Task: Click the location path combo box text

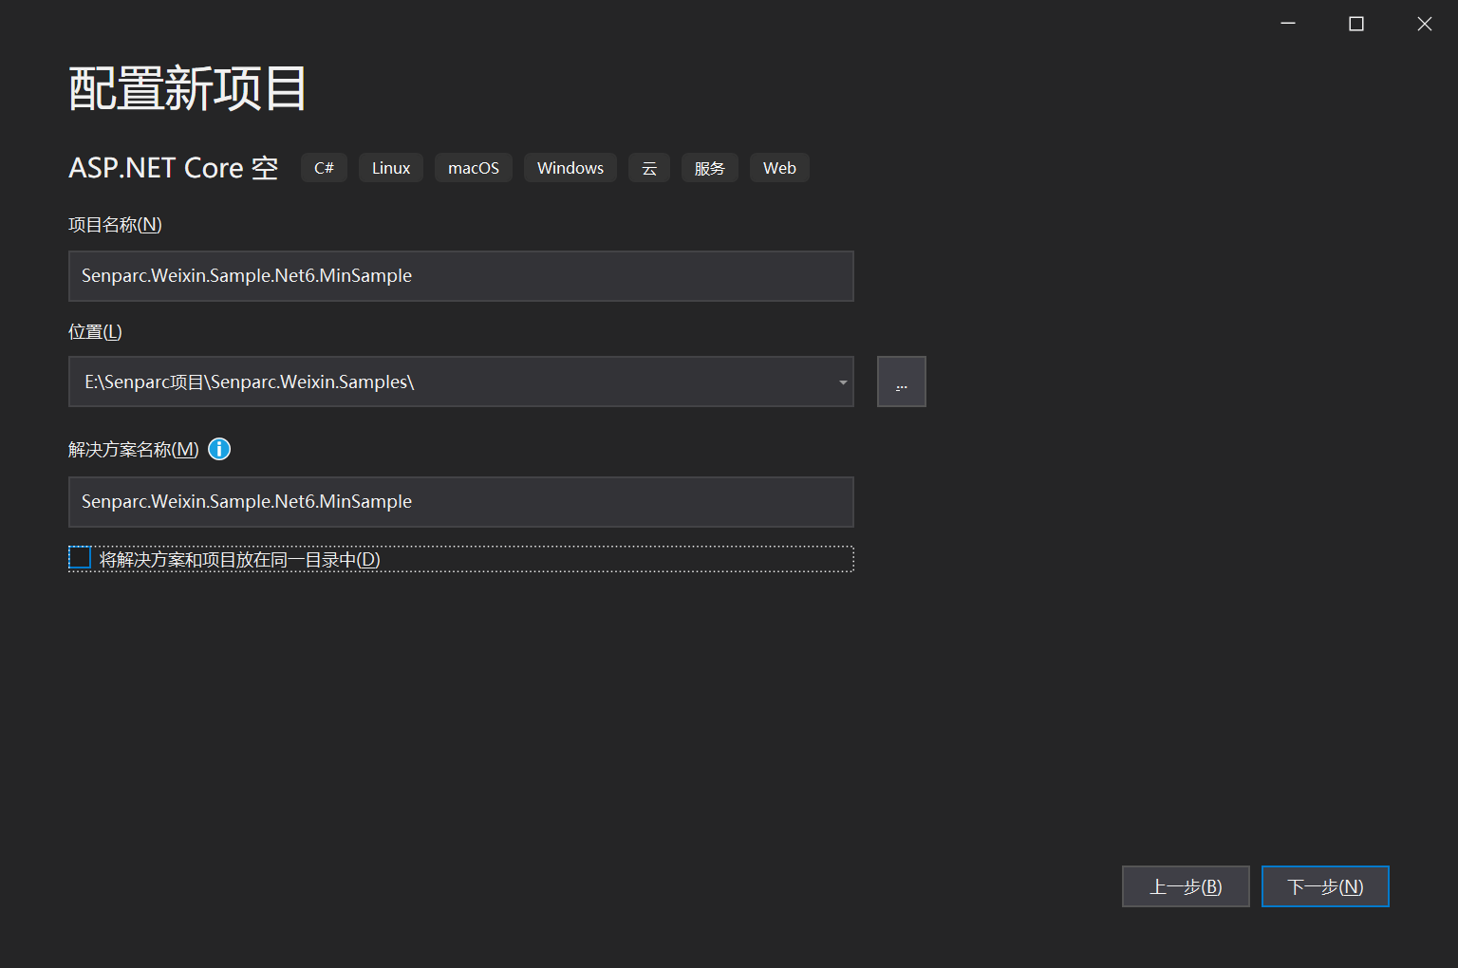Action: click(249, 382)
